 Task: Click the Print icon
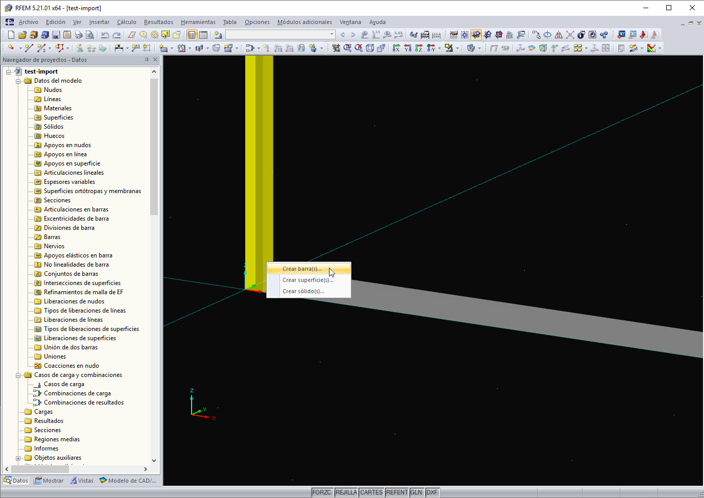[x=78, y=35]
